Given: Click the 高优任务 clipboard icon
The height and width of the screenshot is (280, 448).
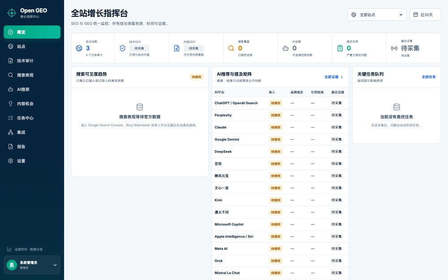Looking at the screenshot, I should click(x=340, y=48).
